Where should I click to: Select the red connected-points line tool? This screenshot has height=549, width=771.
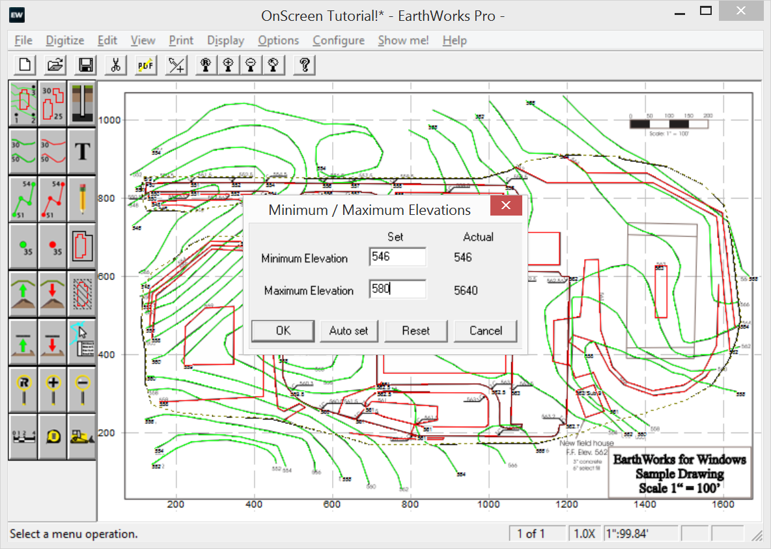53,199
